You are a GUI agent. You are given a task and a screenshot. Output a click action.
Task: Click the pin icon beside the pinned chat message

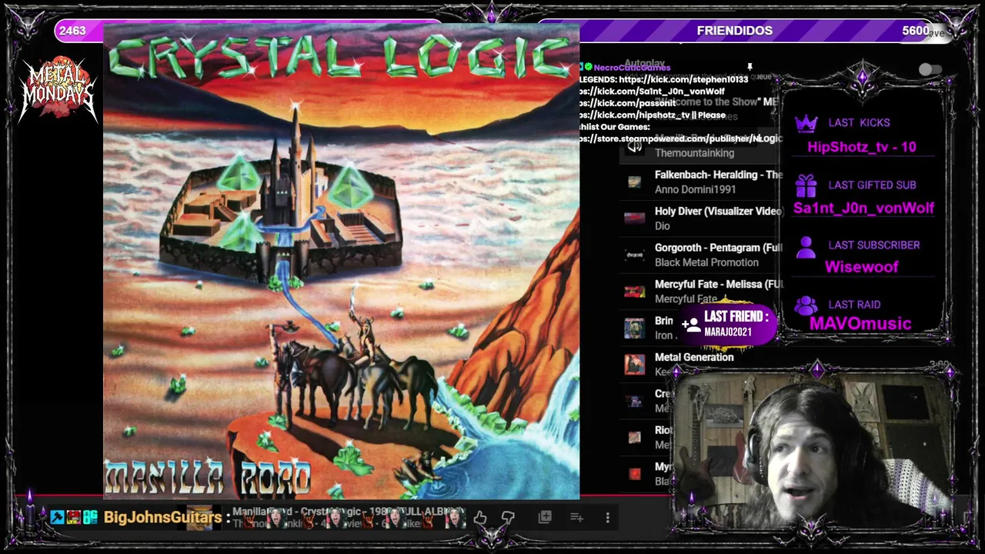[x=750, y=68]
